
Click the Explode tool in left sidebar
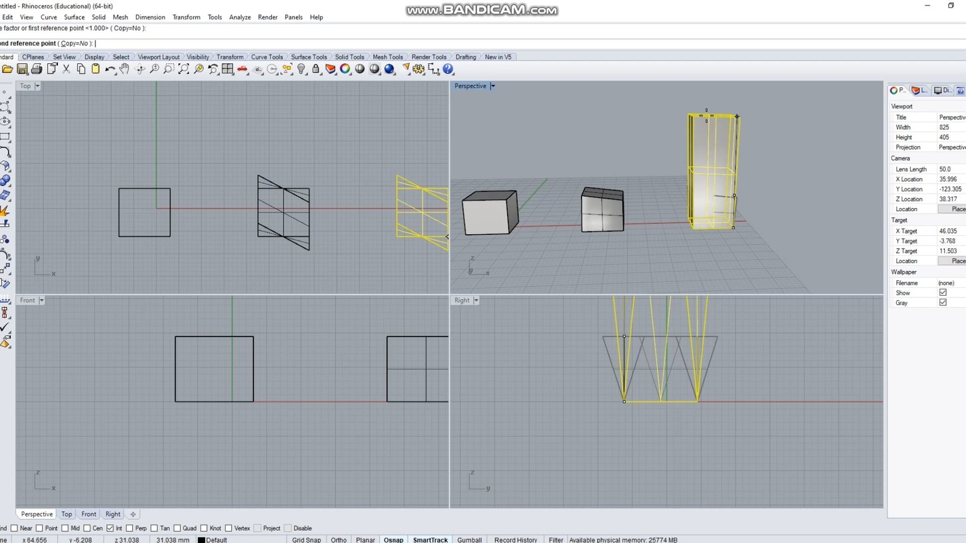tap(5, 211)
